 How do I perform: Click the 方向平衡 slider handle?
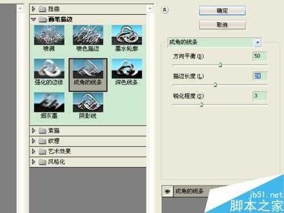tap(220, 65)
